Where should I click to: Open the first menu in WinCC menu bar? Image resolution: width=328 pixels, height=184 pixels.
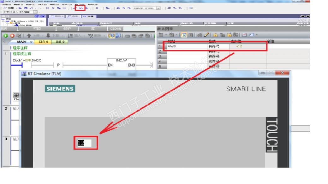click(x=6, y=4)
